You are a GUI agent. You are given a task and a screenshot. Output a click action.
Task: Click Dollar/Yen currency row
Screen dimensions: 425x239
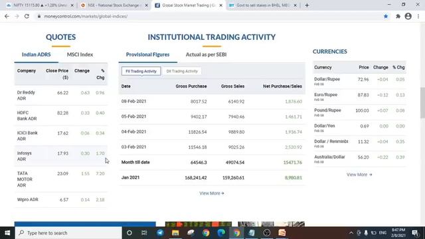click(x=359, y=127)
